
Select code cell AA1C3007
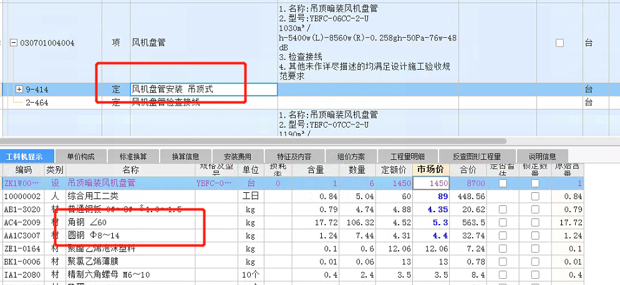pos(22,236)
